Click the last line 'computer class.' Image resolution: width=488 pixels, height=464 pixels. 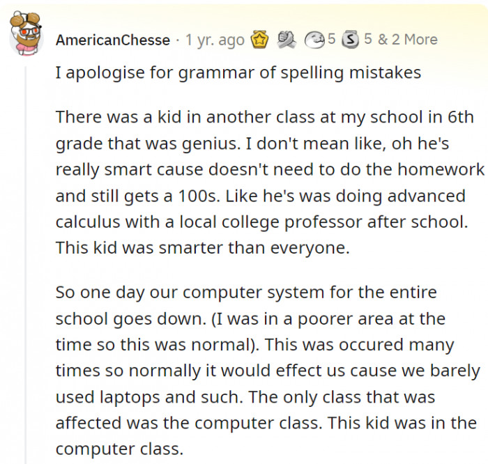point(119,449)
